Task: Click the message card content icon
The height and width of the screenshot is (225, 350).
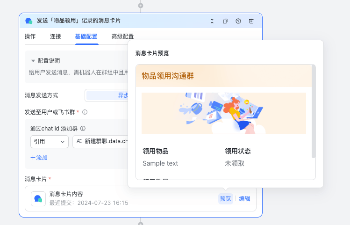Action: 38,199
